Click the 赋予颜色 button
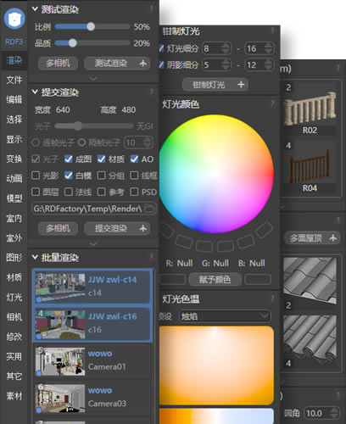The width and height of the screenshot is (346, 424). pos(215,279)
